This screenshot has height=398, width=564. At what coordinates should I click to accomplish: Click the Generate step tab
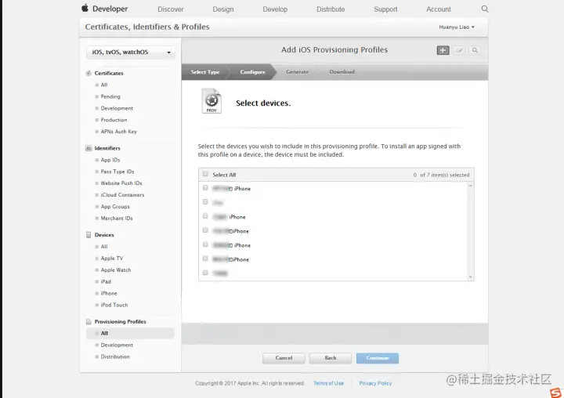coord(298,72)
